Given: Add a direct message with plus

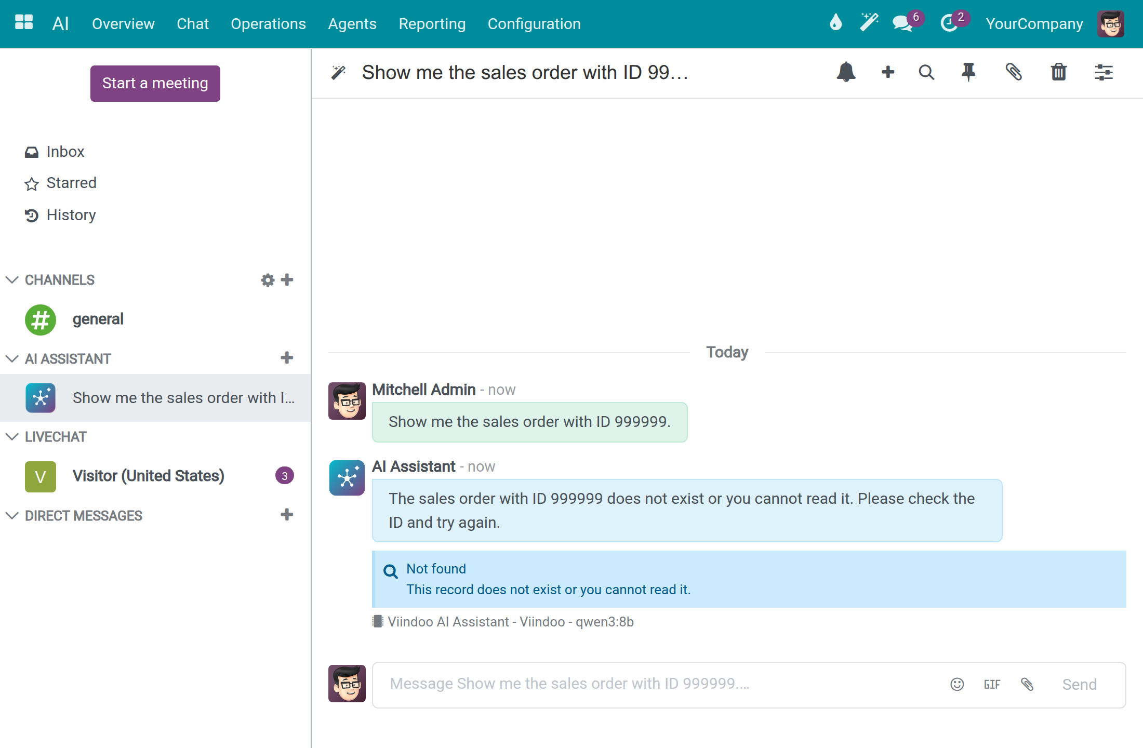Looking at the screenshot, I should 287,515.
